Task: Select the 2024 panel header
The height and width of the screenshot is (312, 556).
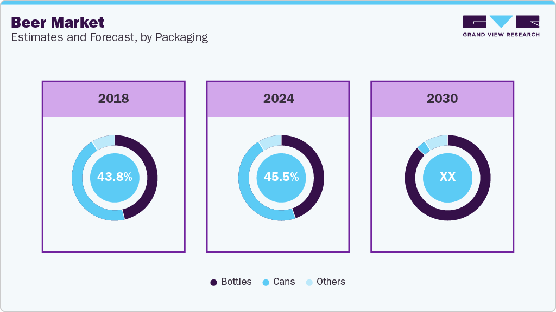Action: coord(278,99)
